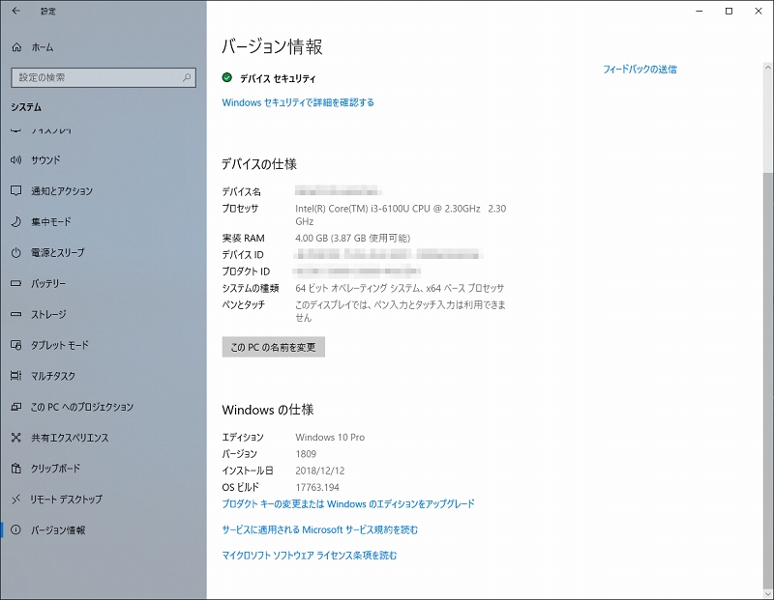774x600 pixels.
Task: Open フィードバックの送信 link
Action: 640,69
